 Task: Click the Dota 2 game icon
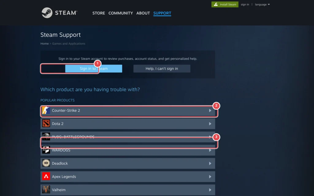tap(46, 124)
